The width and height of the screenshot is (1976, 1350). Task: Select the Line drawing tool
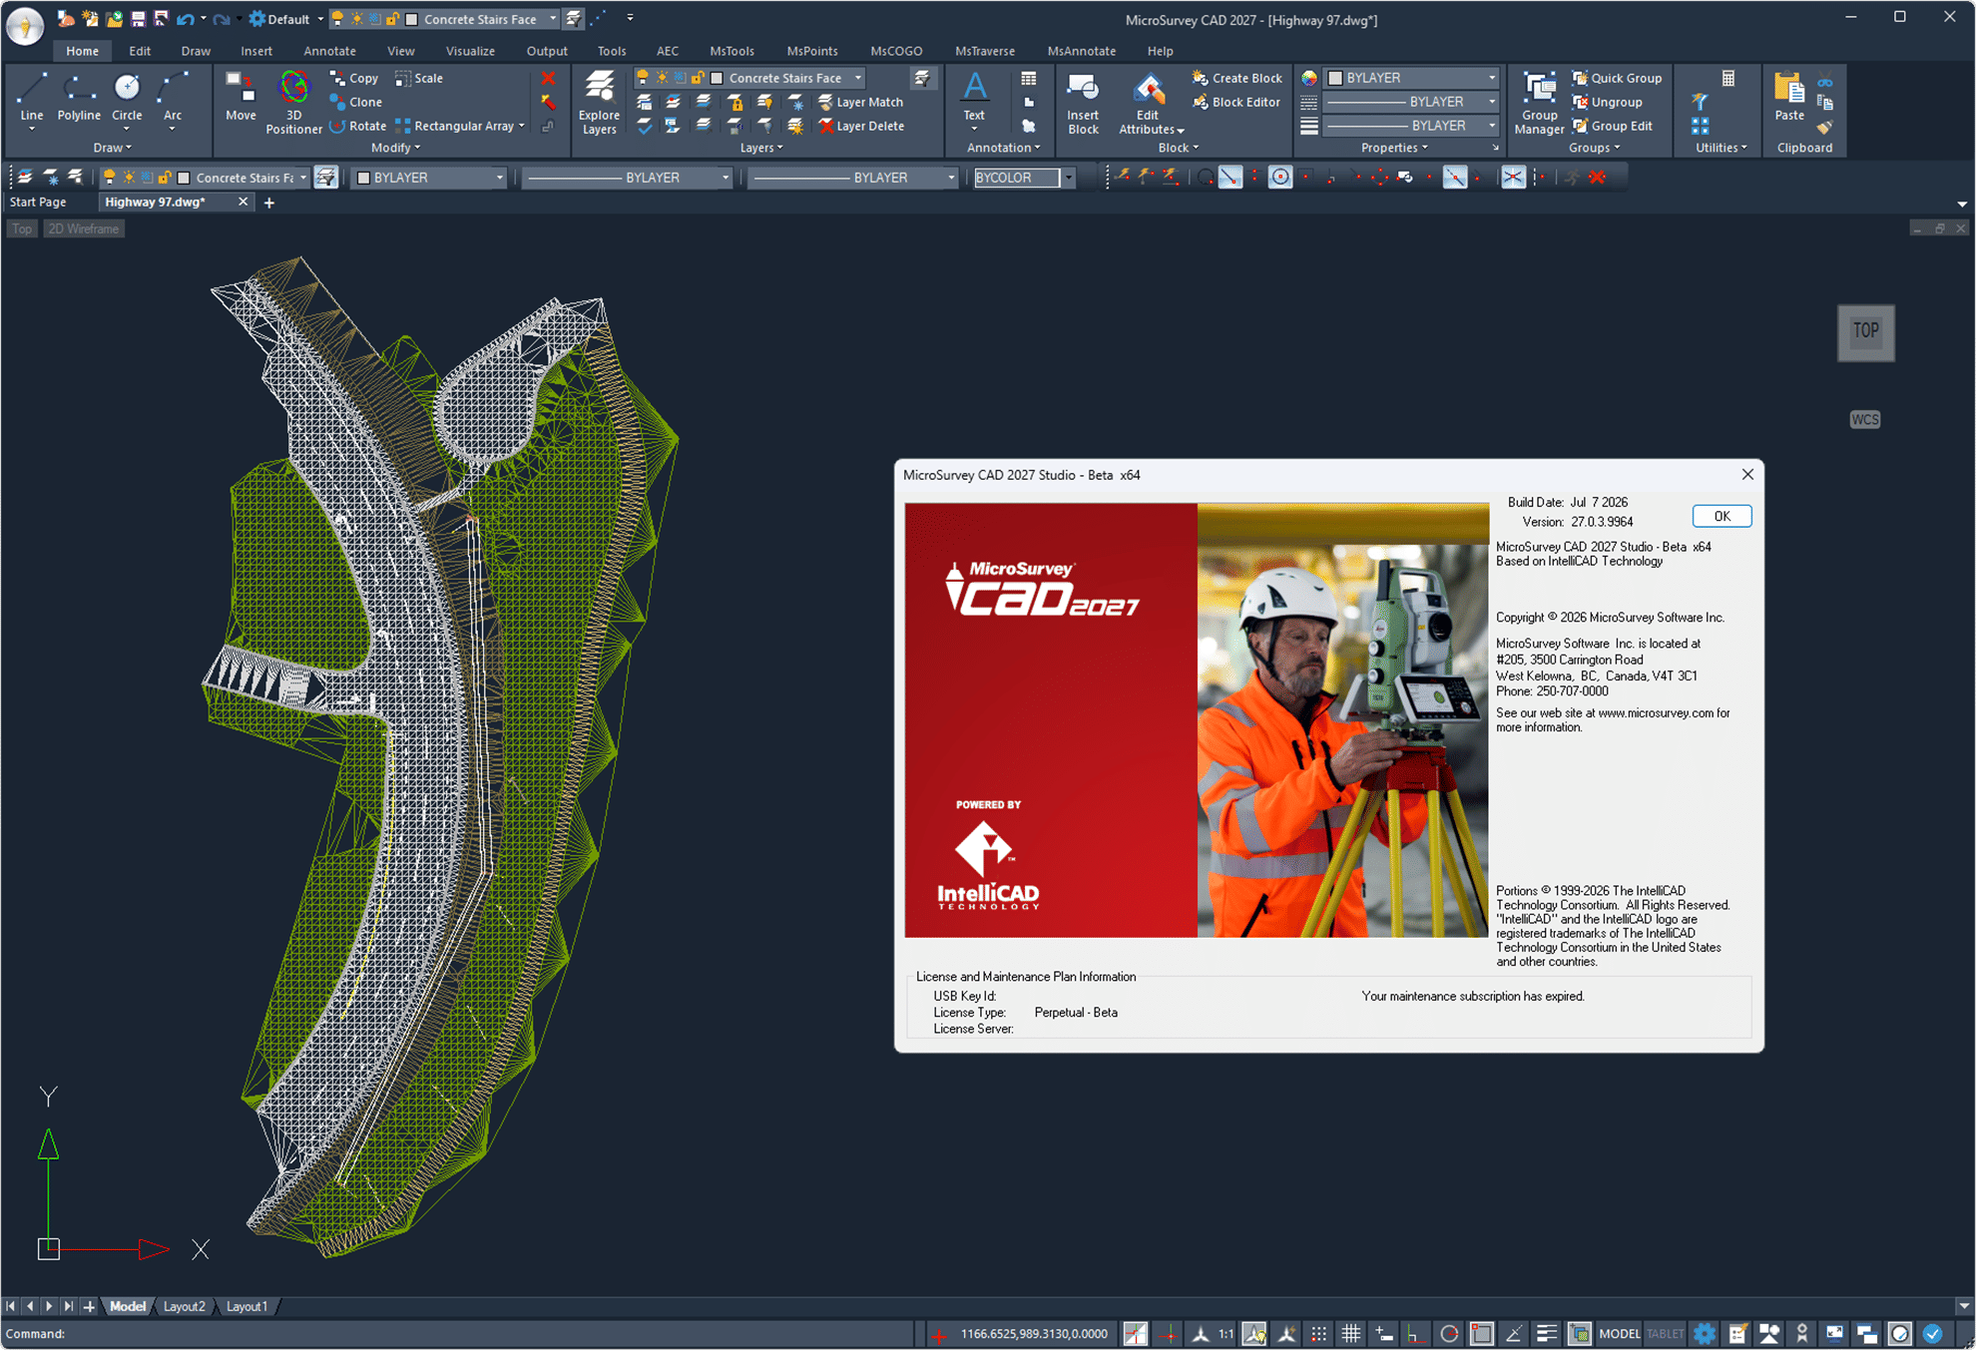tap(31, 99)
